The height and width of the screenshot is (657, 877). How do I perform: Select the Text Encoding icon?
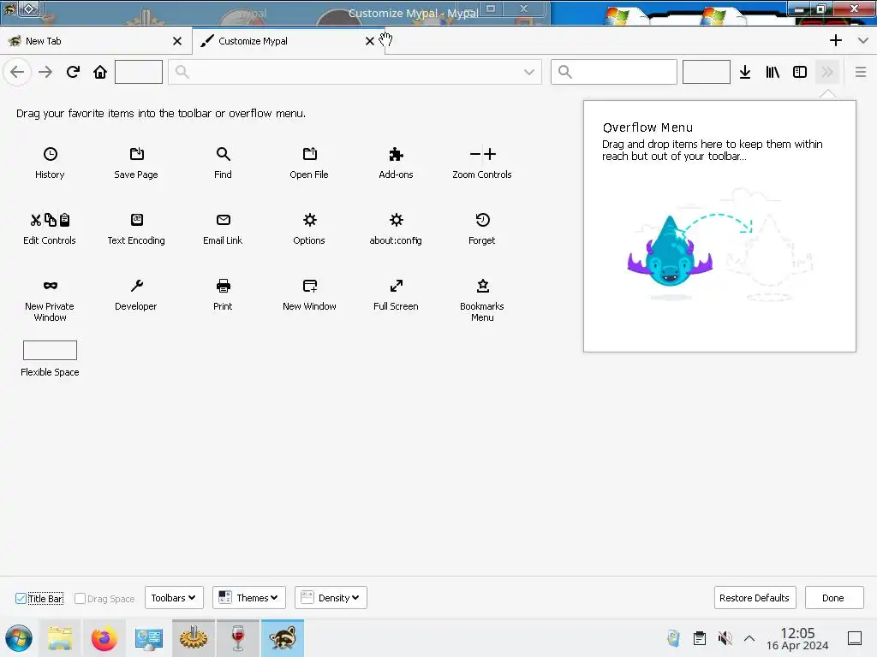(136, 220)
